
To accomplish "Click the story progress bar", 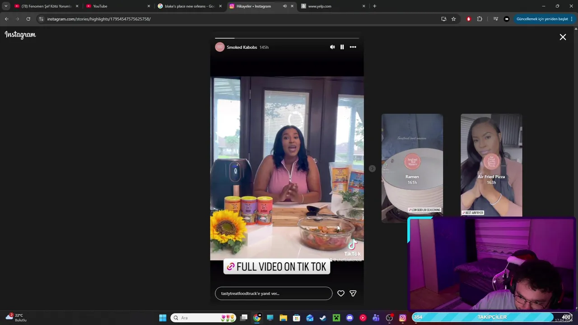I will (x=287, y=38).
